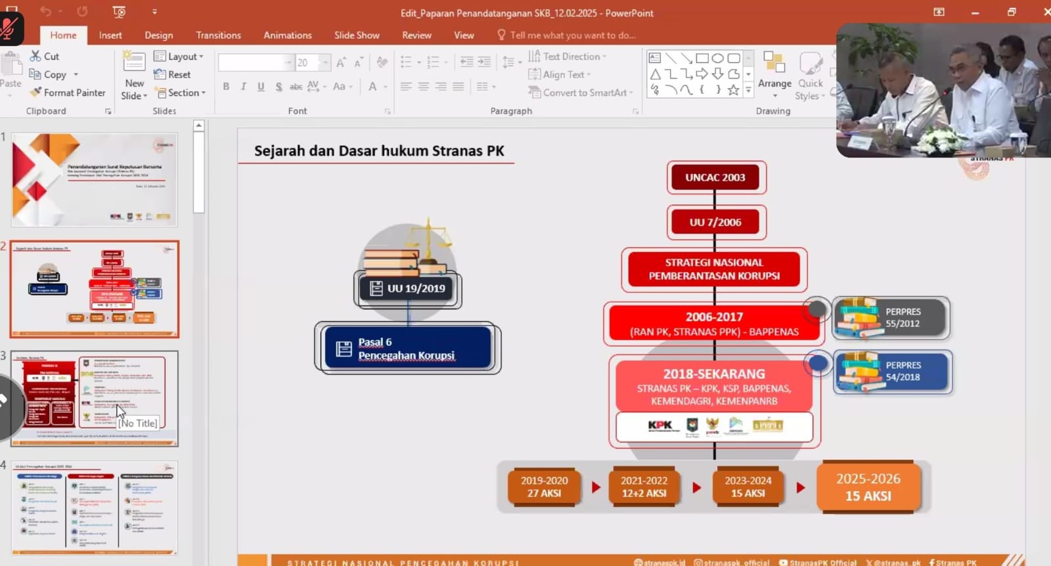
Task: Select slide 4 thumbnail in panel
Action: 95,508
